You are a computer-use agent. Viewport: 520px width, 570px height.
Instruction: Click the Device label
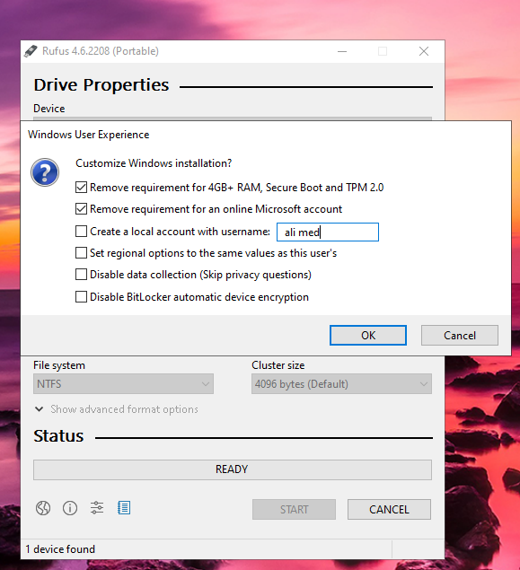coord(49,109)
